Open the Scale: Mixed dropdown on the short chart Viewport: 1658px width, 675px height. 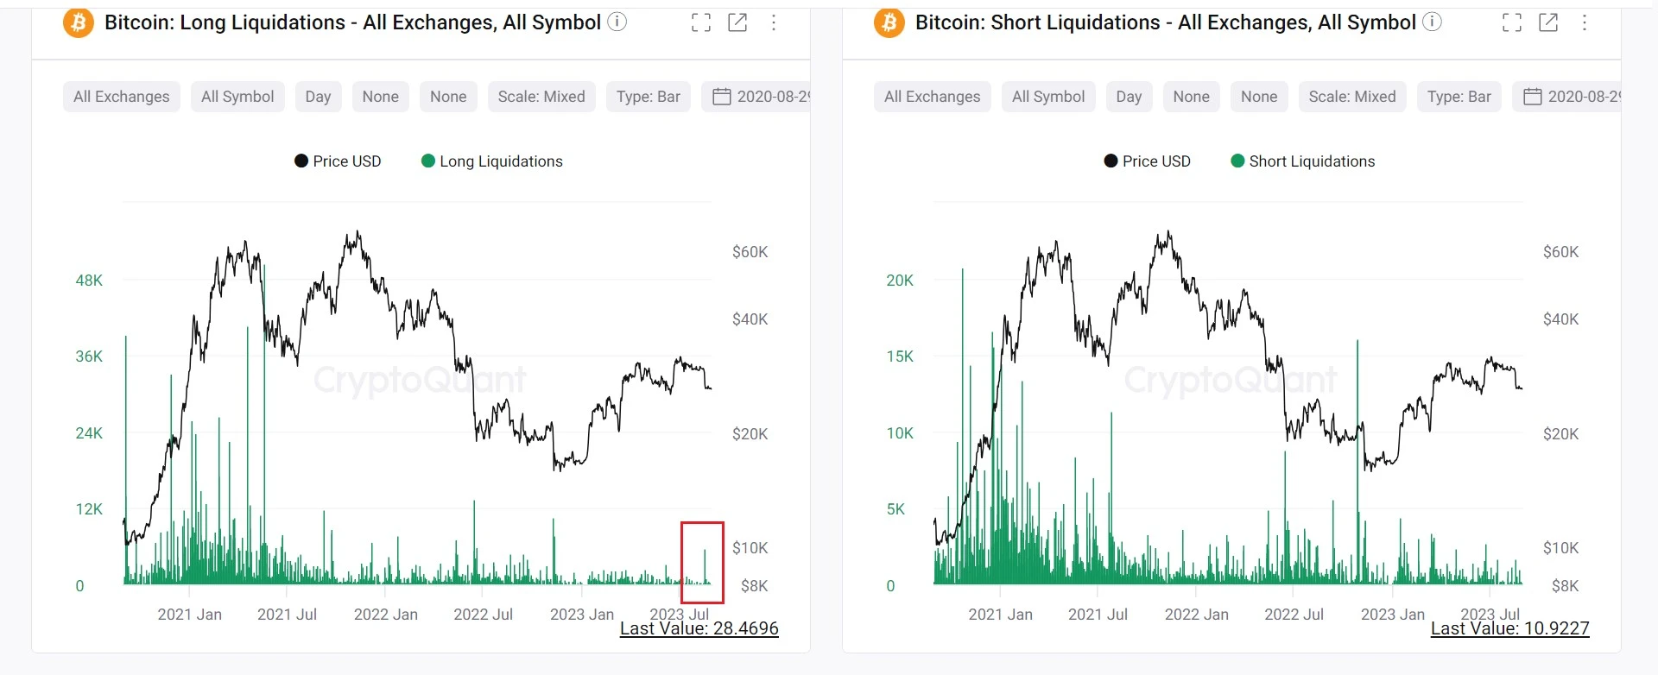(1352, 97)
